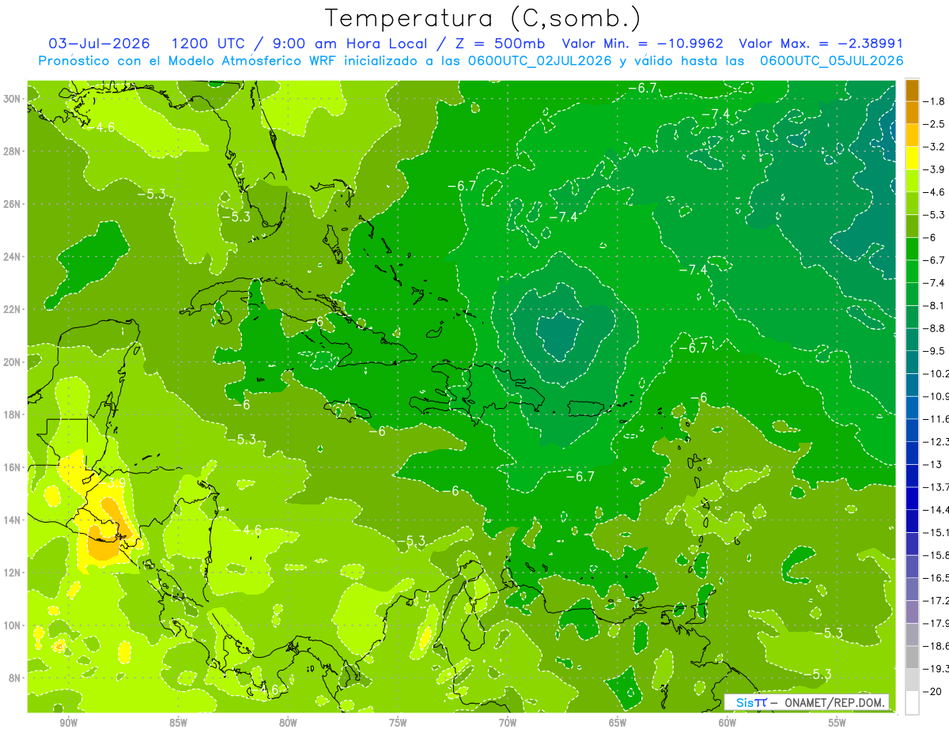Click the '8N' latitude axis label
This screenshot has height=733, width=949.
click(x=15, y=678)
